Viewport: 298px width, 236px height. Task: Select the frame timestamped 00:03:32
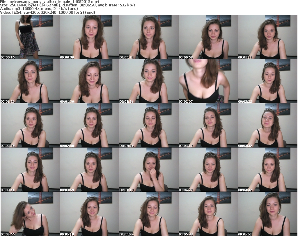click(x=268, y=125)
